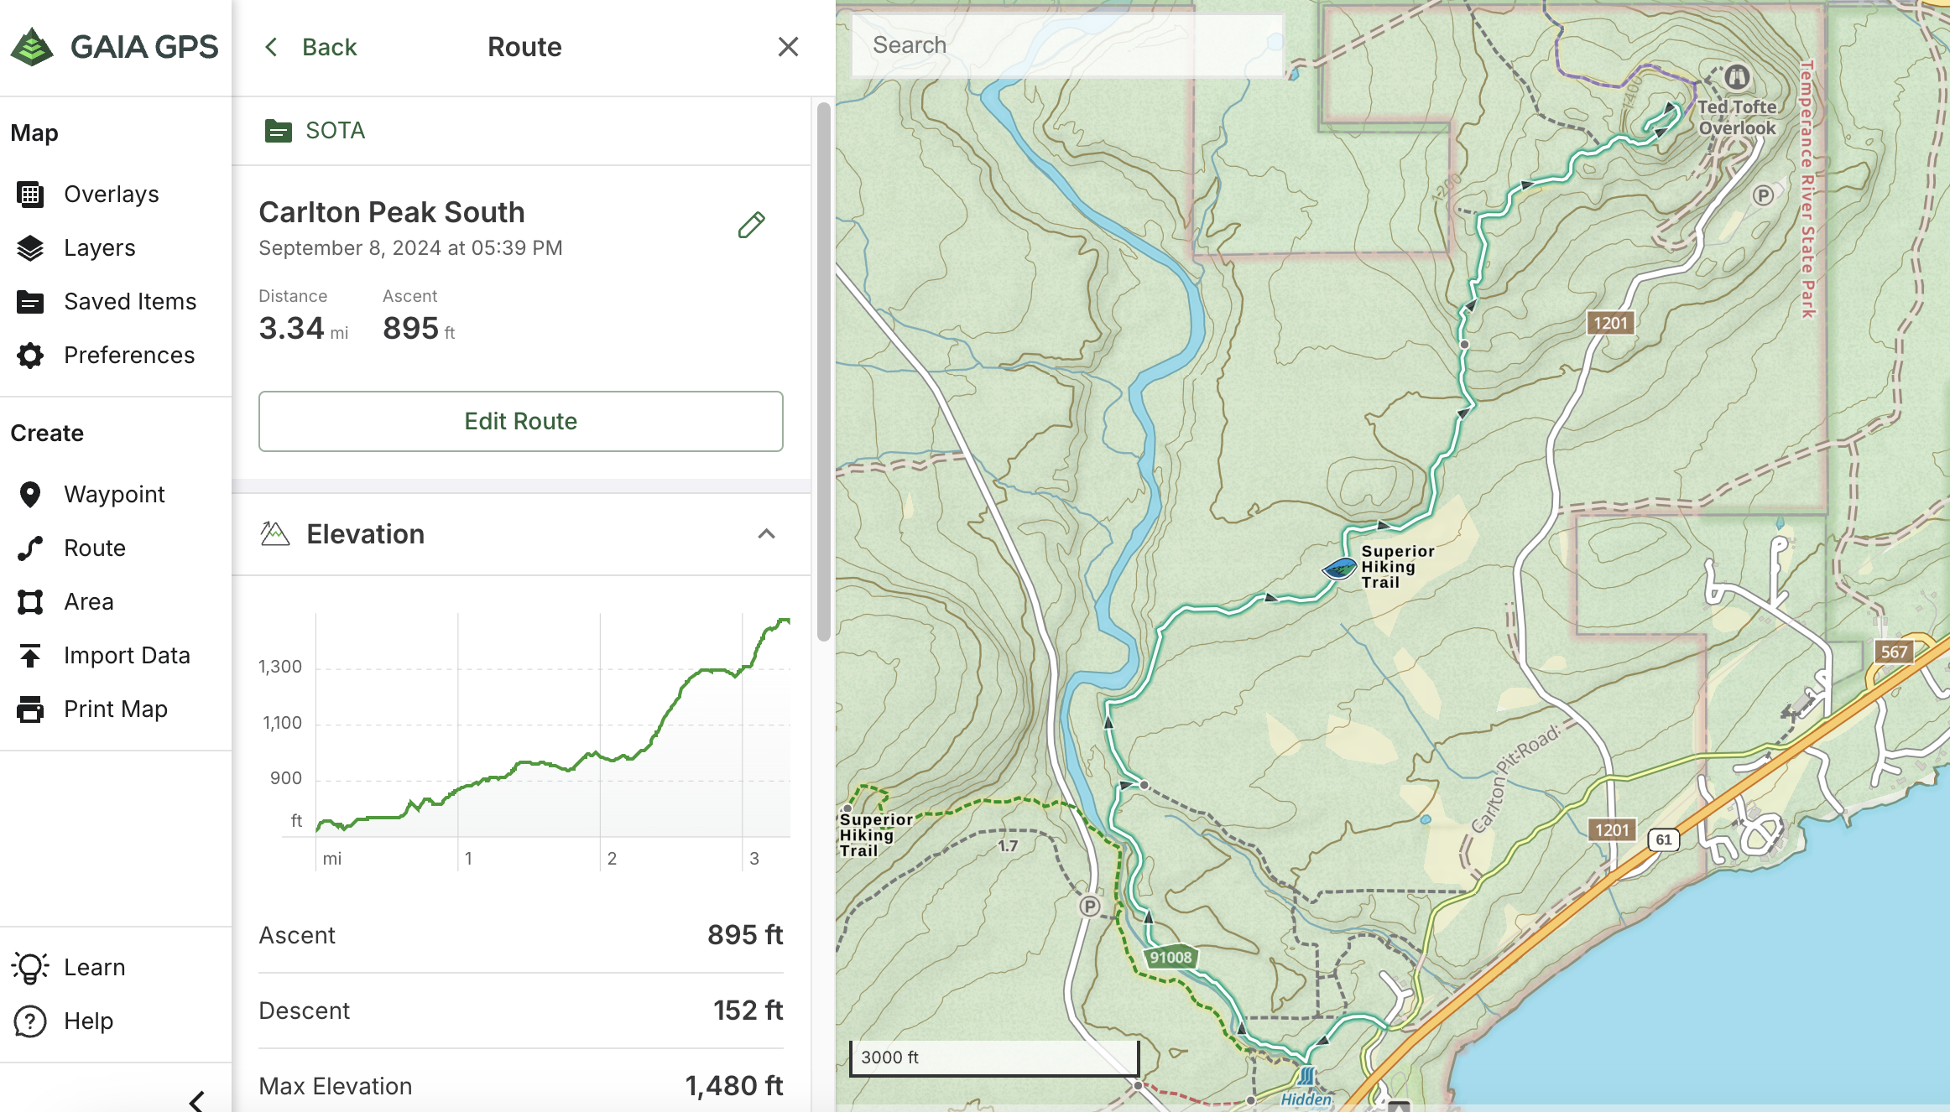Click the Learn lightbulb icon
Screen dimensions: 1950x1112
[x=30, y=968]
